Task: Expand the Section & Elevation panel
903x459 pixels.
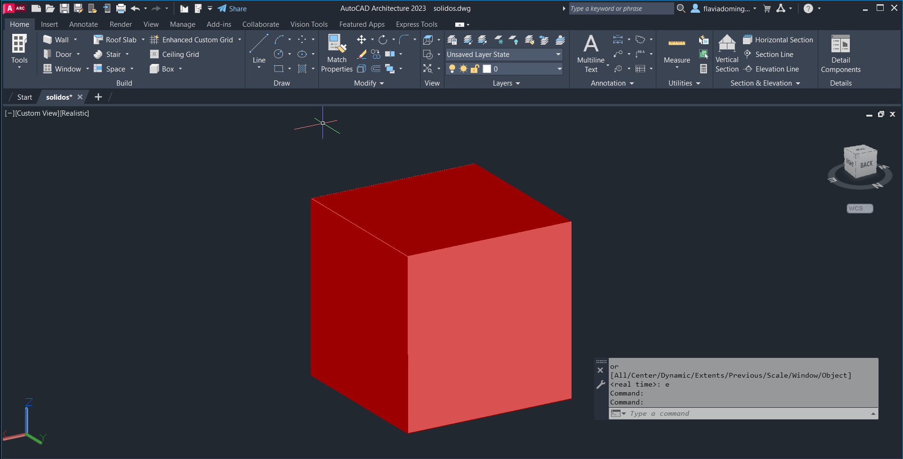Action: click(x=766, y=83)
